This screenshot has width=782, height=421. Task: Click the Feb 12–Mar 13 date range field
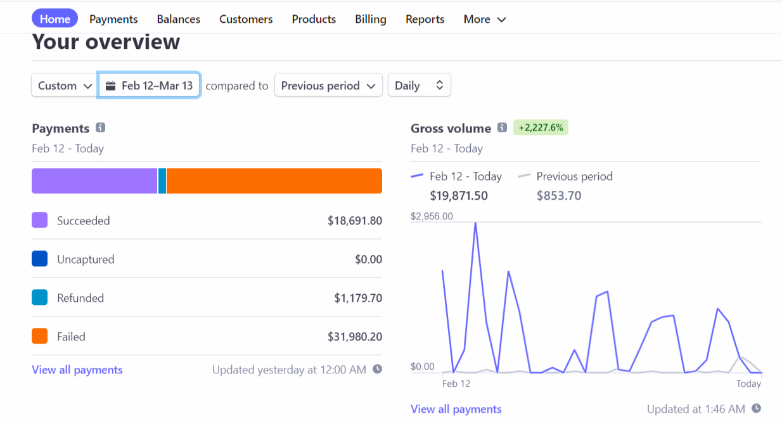point(150,86)
